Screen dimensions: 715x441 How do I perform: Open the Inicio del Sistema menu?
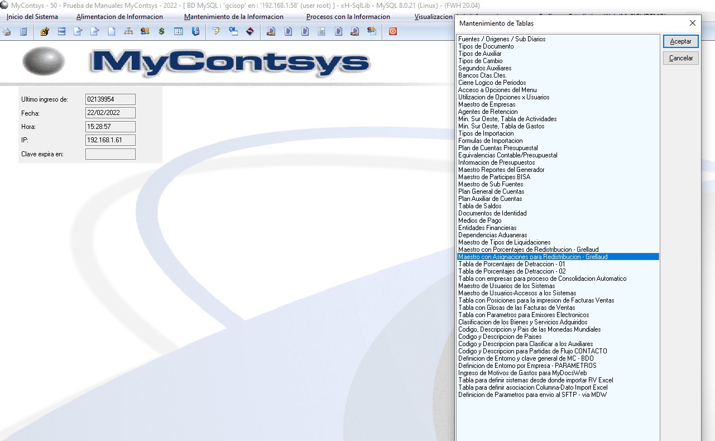point(32,17)
